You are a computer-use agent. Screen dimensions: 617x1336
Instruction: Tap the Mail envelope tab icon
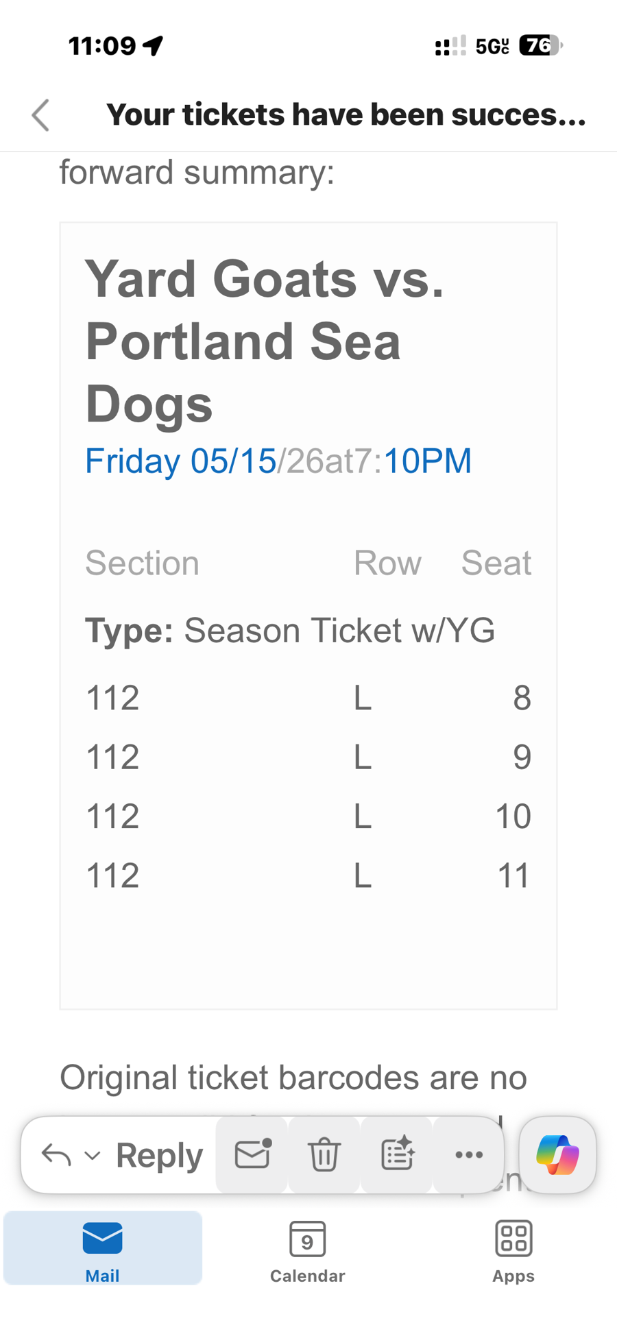pyautogui.click(x=102, y=1239)
